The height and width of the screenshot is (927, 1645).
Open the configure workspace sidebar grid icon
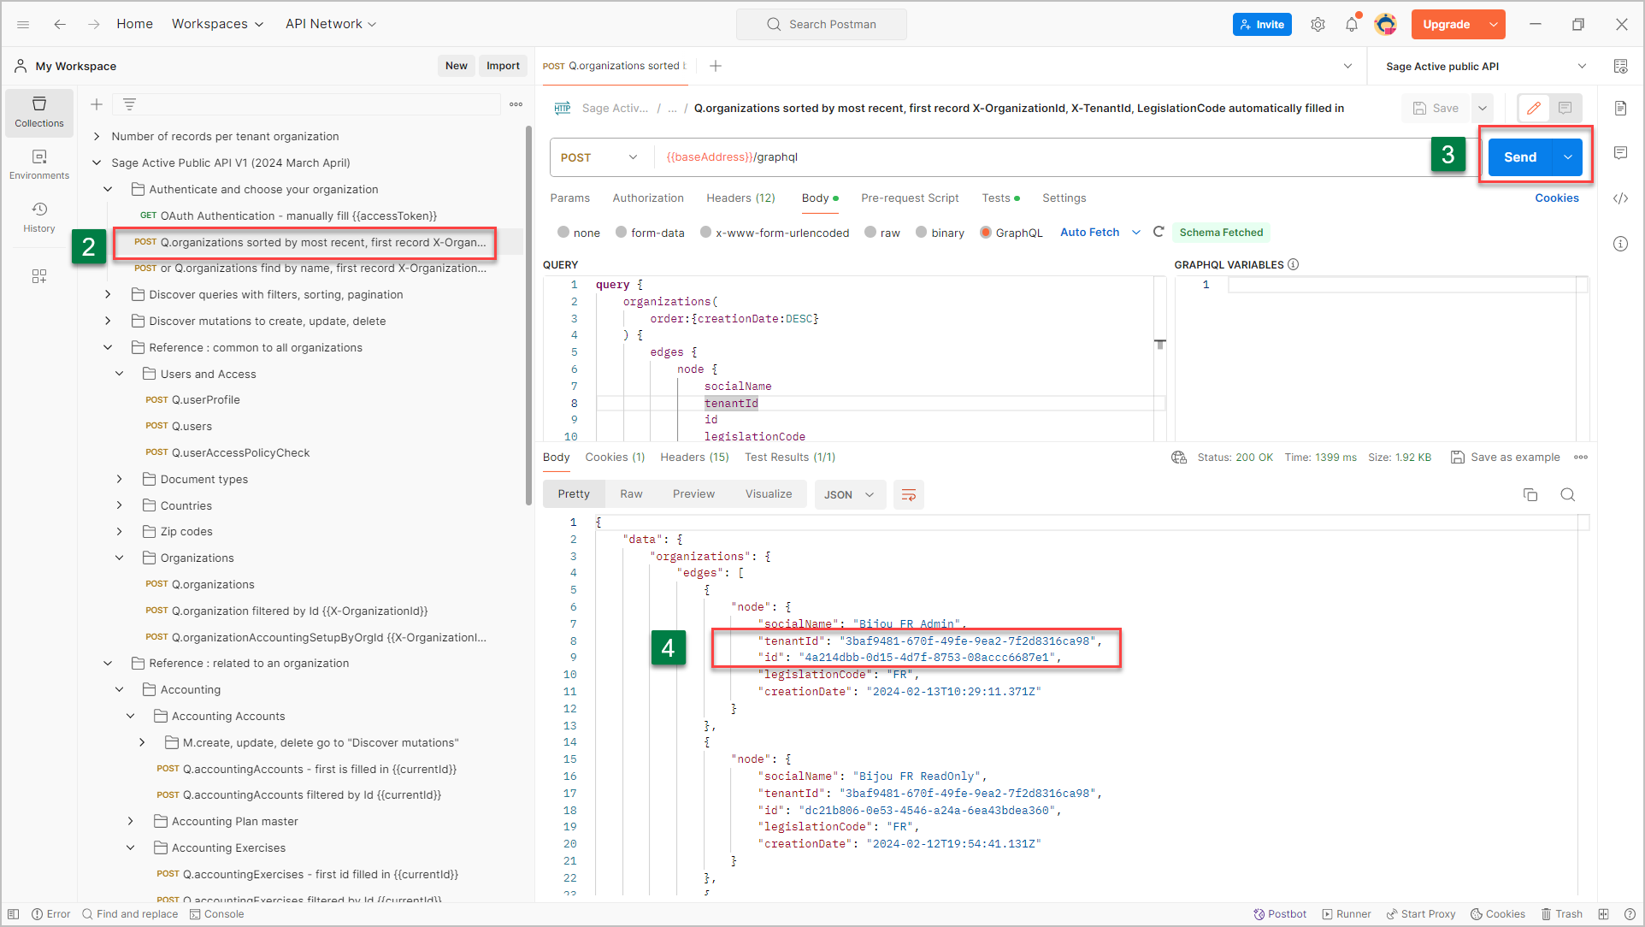tap(39, 276)
